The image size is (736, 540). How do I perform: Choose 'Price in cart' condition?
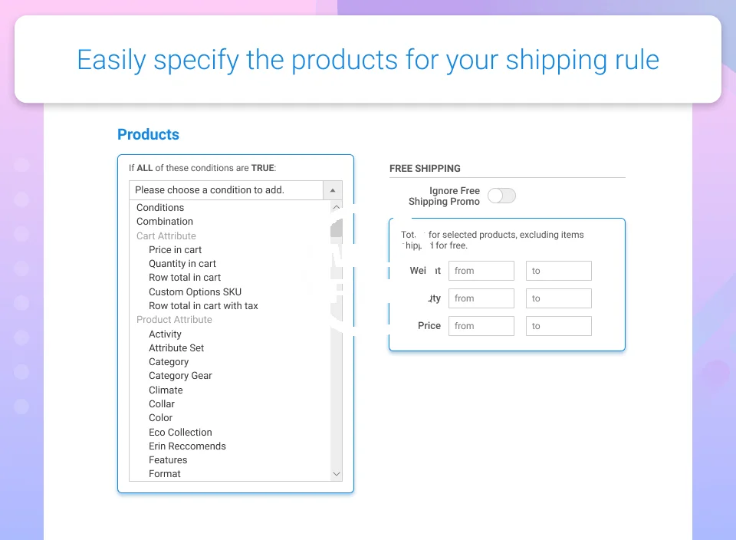tap(175, 250)
